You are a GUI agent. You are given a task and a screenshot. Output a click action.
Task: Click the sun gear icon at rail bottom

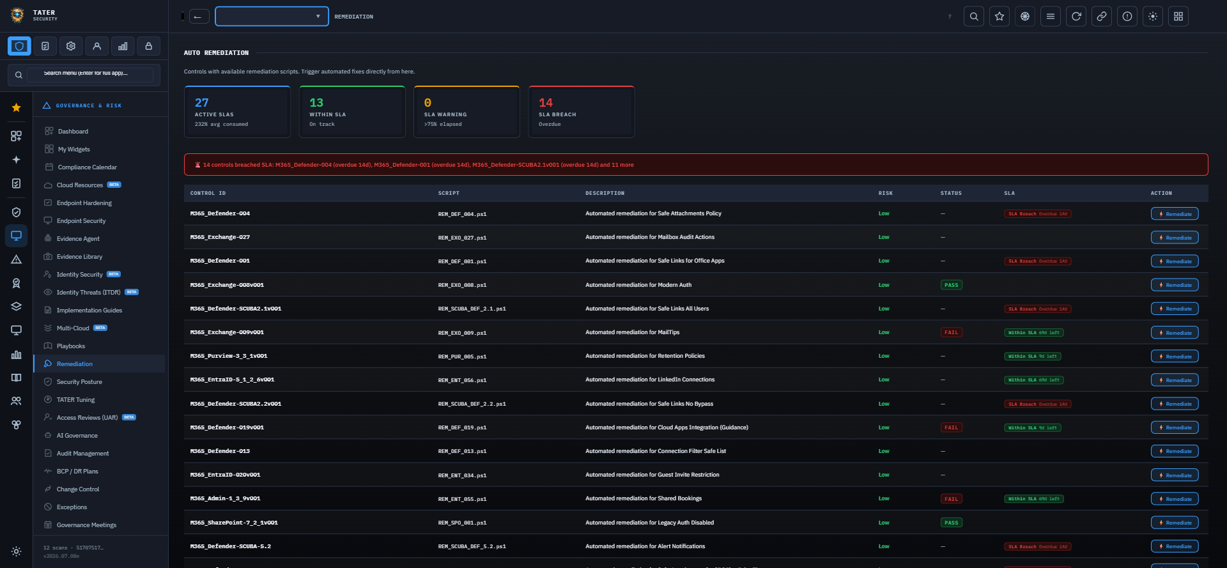point(17,551)
